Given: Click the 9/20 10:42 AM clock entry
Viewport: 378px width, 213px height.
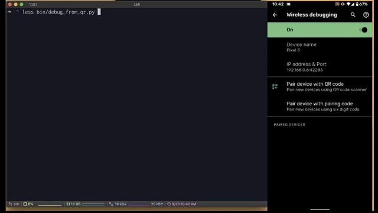Looking at the screenshot, I should click(182, 204).
